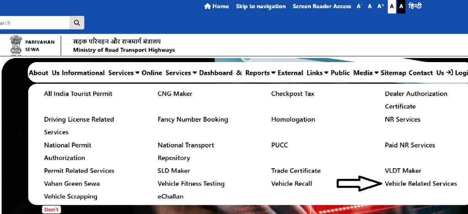Select Permit Related Services

click(x=79, y=171)
